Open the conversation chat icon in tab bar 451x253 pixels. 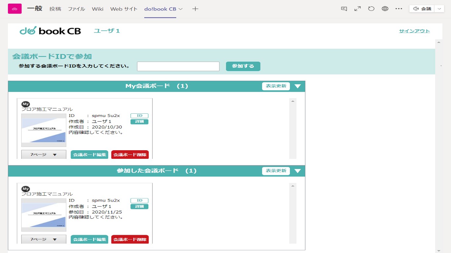tap(344, 9)
